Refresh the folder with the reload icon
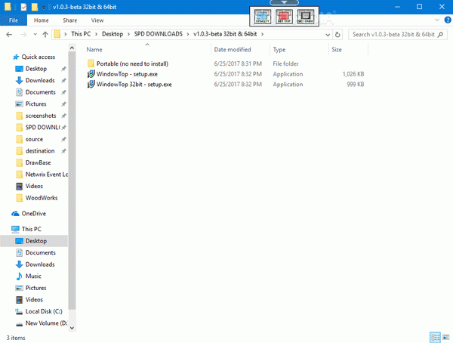453x343 pixels. coord(337,35)
